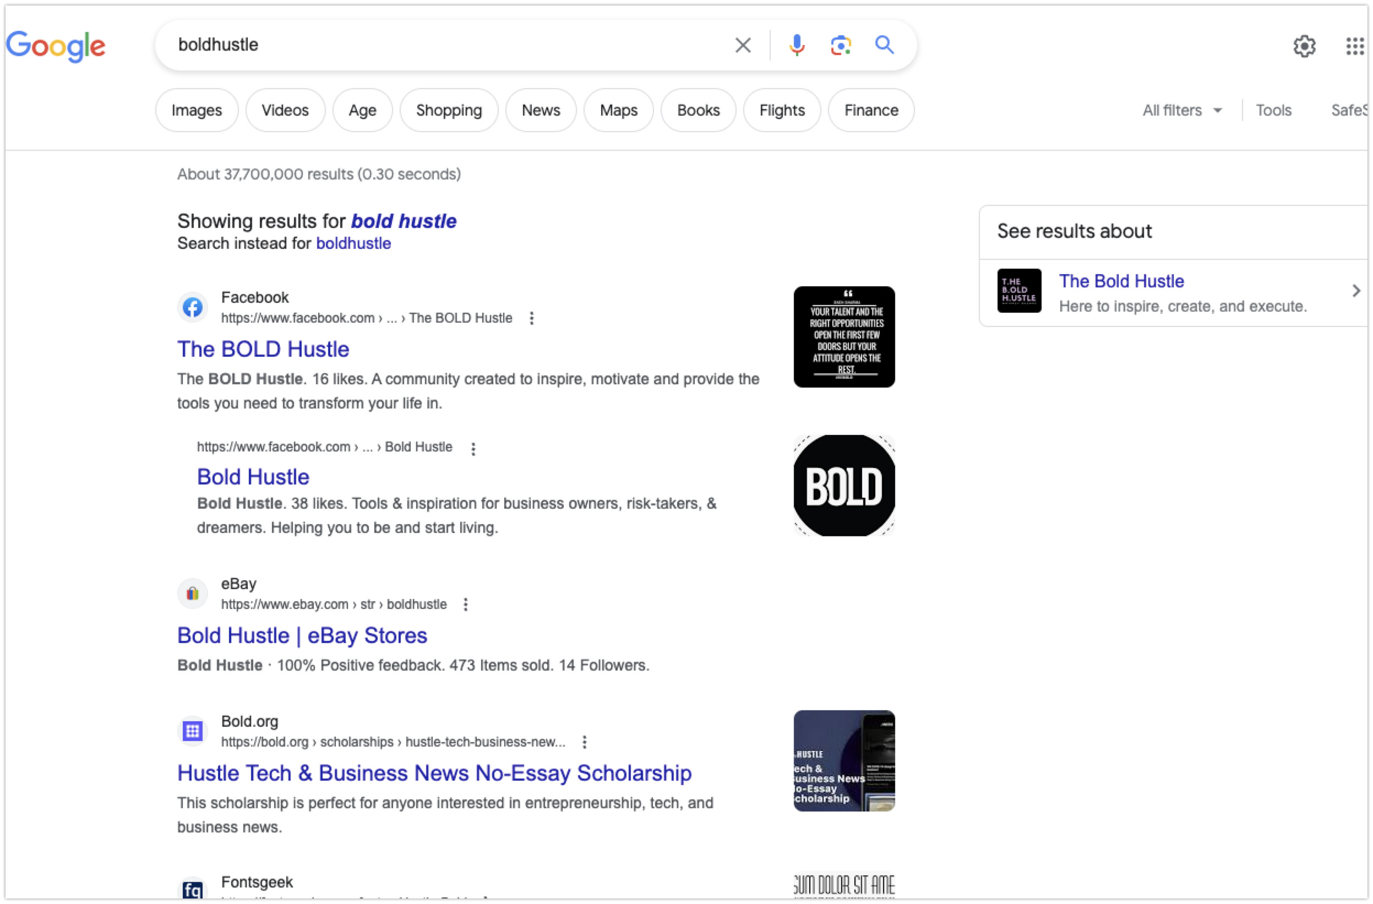Click the Google logo

pos(56,46)
